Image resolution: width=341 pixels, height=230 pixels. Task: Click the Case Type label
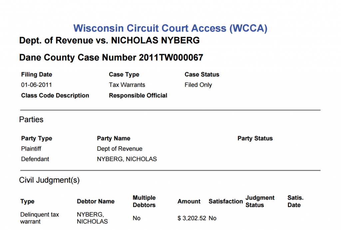124,75
